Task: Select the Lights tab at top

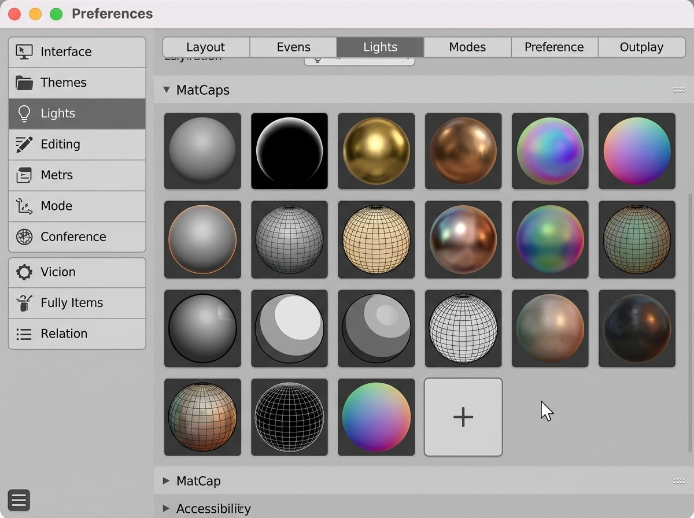Action: 381,47
